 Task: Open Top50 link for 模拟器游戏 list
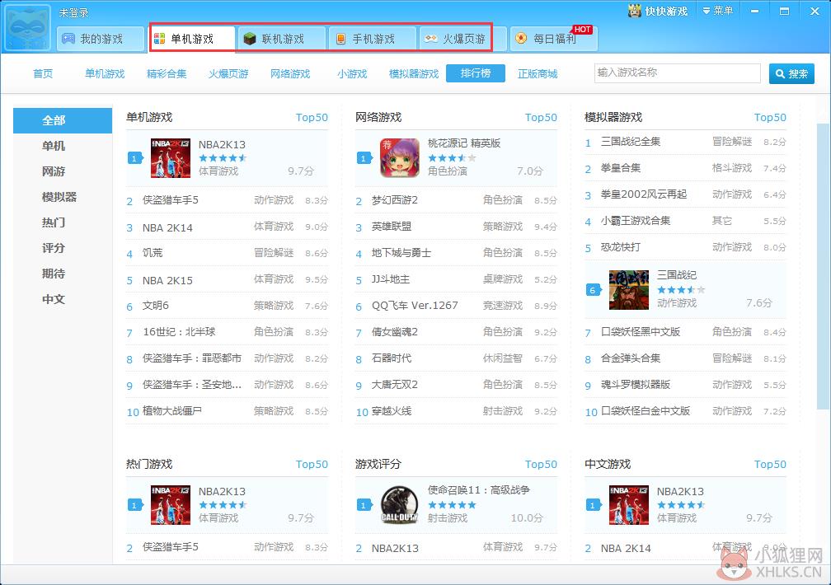[770, 117]
